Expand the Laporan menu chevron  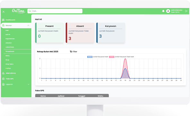(29, 84)
